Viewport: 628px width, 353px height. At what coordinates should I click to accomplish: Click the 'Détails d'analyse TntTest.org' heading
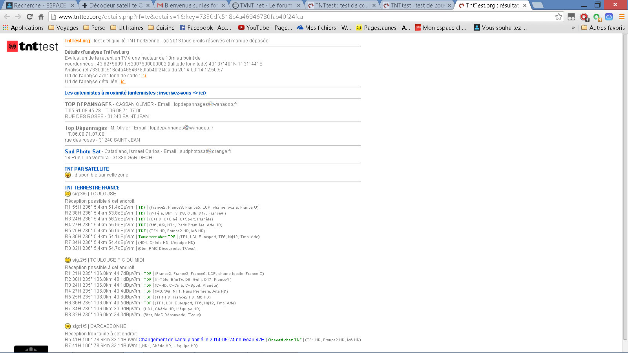tap(97, 52)
